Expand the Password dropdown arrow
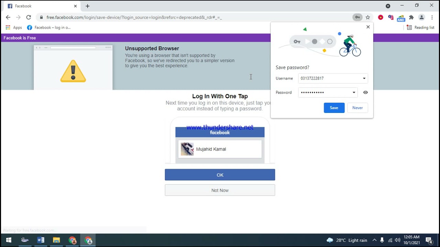Viewport: 440px width, 247px height. point(354,92)
